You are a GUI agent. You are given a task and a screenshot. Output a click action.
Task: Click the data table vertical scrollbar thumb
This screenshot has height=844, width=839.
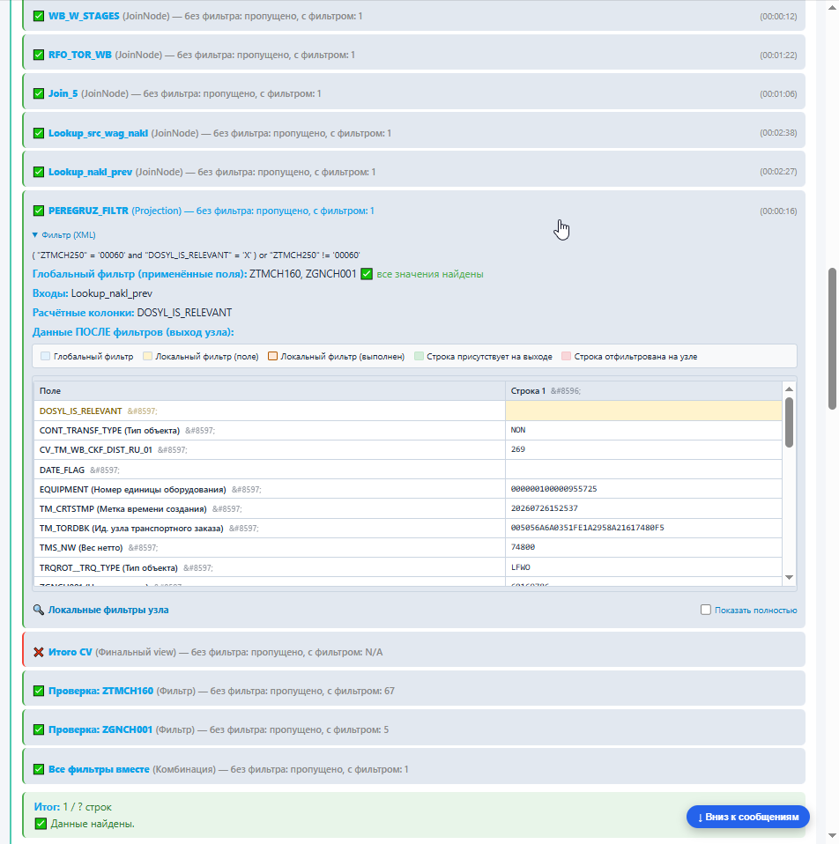[789, 423]
